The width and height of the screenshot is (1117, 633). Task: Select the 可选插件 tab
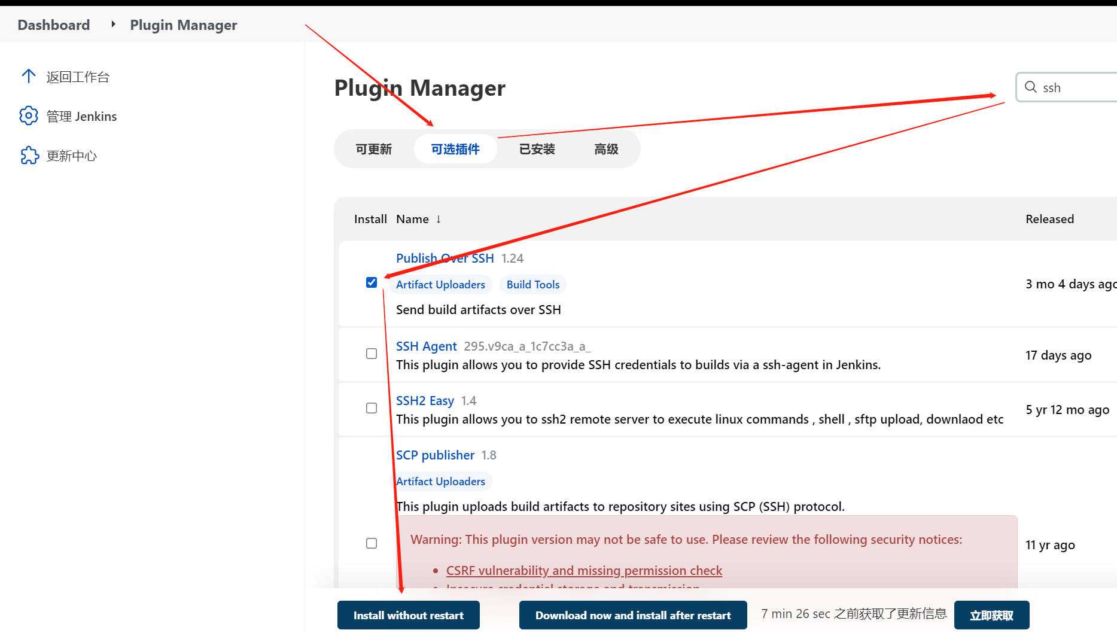click(x=455, y=149)
